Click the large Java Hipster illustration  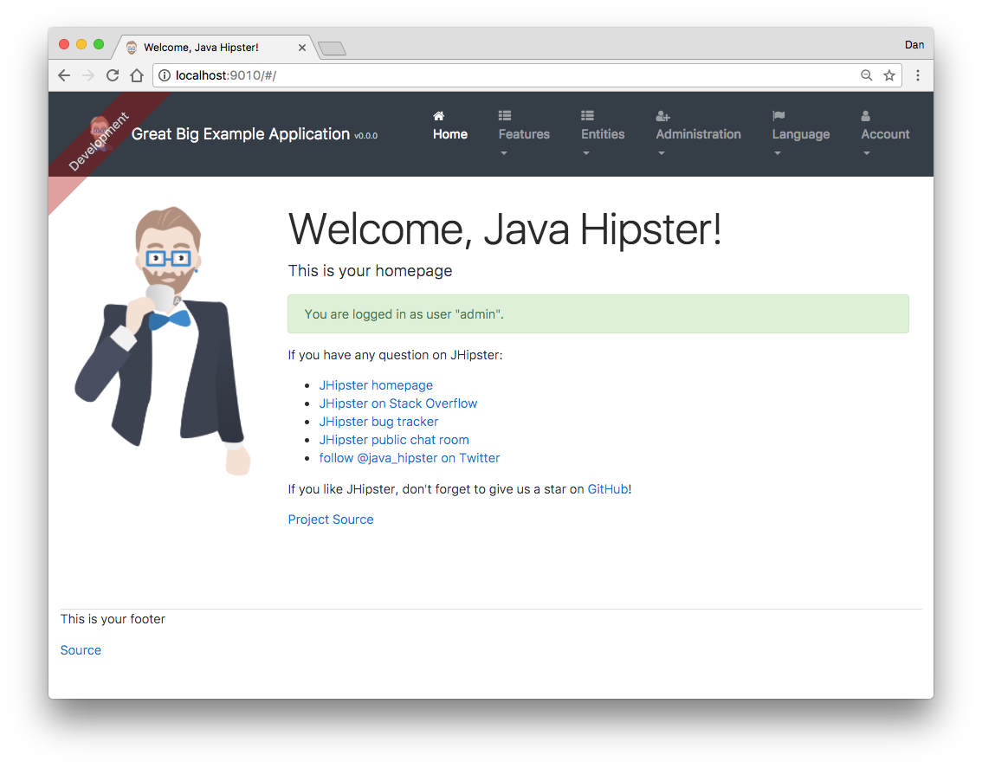[163, 341]
